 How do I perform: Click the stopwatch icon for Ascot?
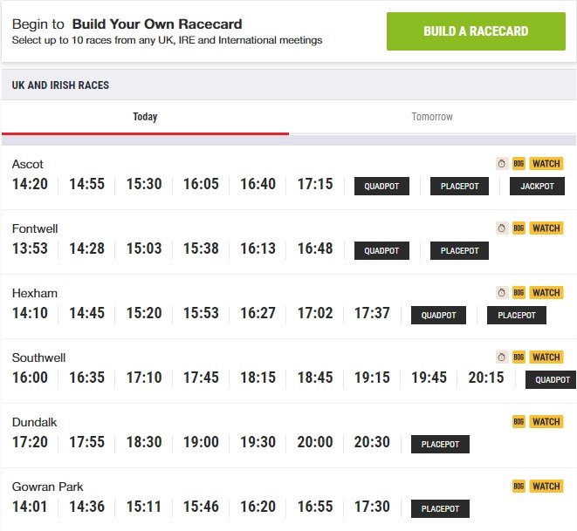point(502,164)
